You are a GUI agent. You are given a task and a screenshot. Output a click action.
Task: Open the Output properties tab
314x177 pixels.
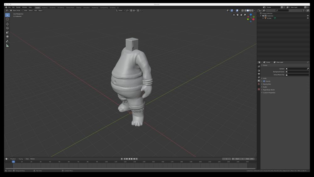coord(259,74)
